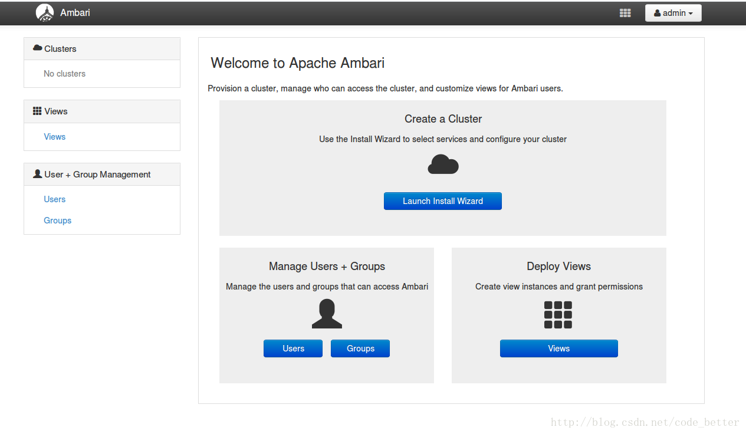Click the Ambari logo icon
Image resolution: width=746 pixels, height=434 pixels.
pos(45,12)
